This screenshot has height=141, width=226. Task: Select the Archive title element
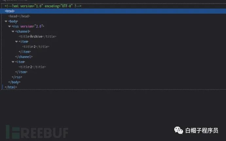click(x=37, y=36)
